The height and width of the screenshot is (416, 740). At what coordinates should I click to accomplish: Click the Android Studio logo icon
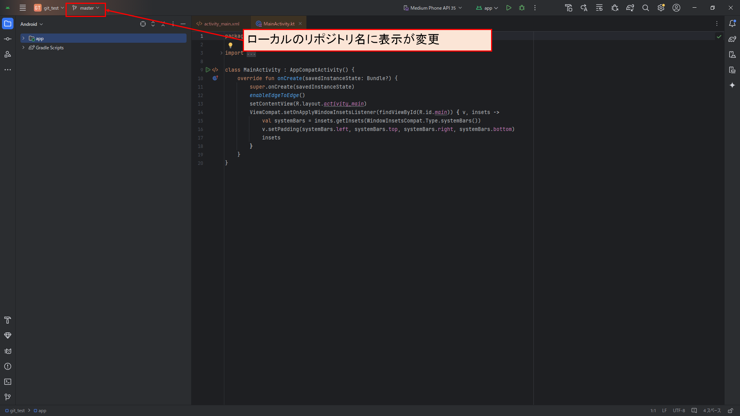[8, 8]
